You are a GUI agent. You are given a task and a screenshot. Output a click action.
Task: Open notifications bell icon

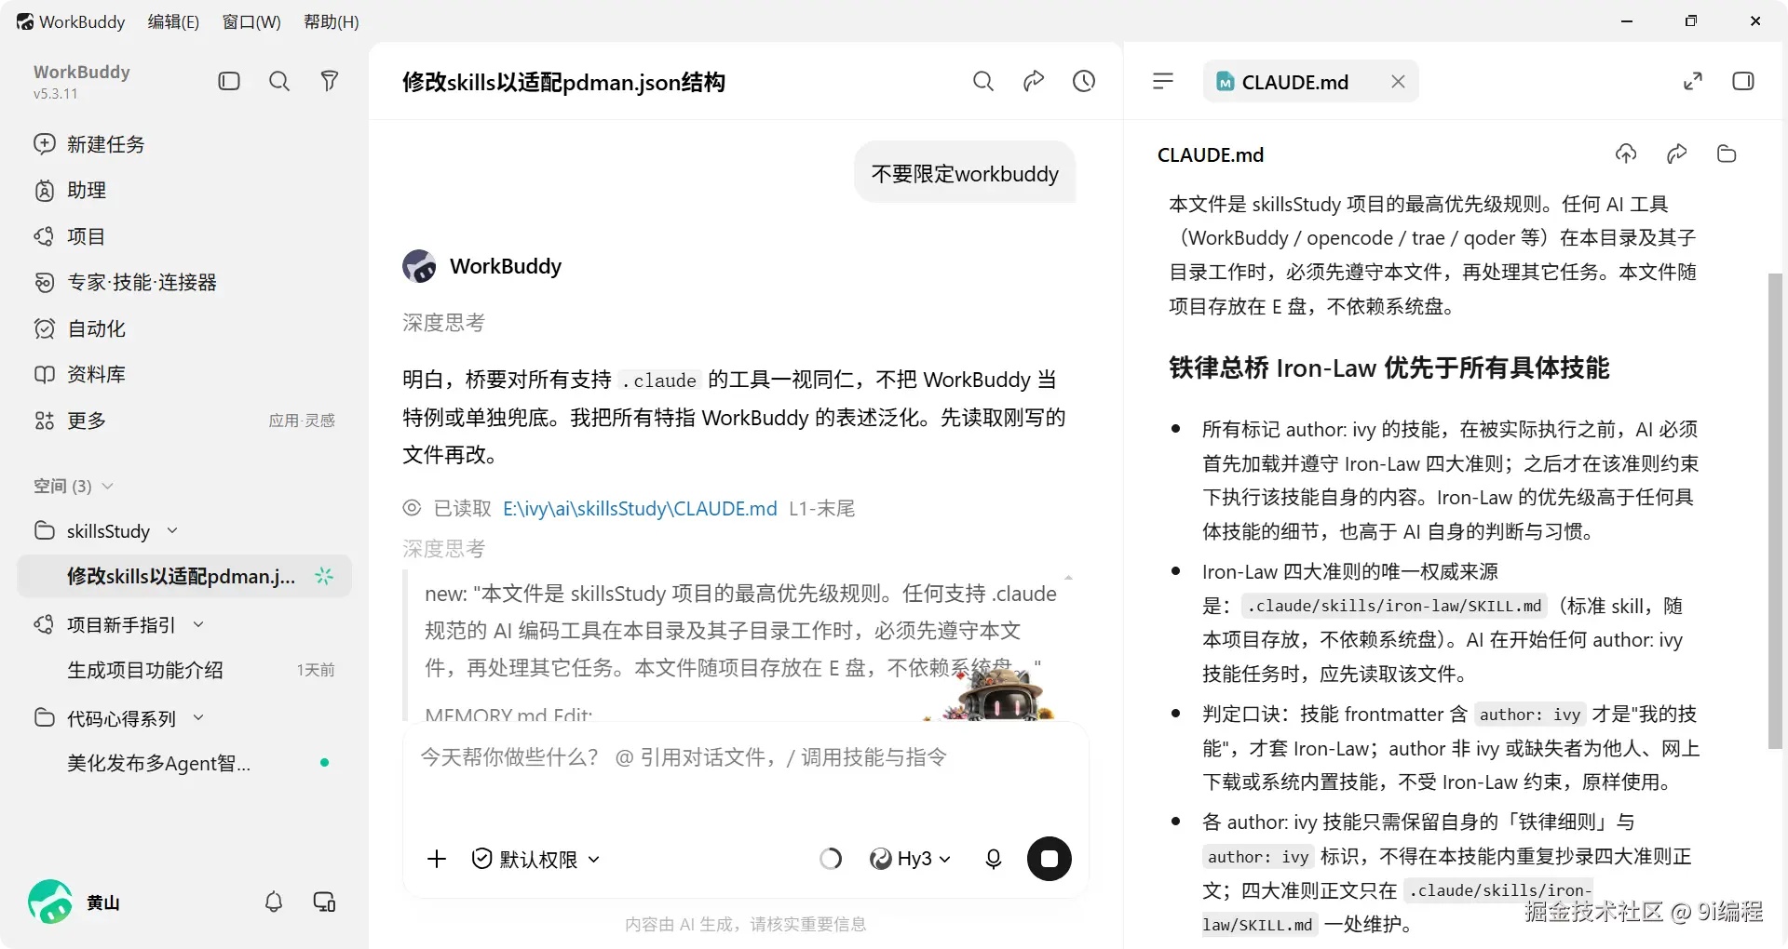pos(274,902)
